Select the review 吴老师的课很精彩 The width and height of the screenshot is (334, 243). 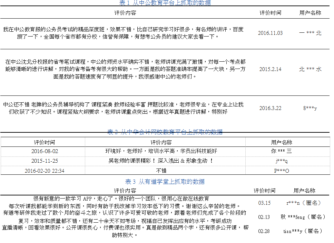[161, 161]
